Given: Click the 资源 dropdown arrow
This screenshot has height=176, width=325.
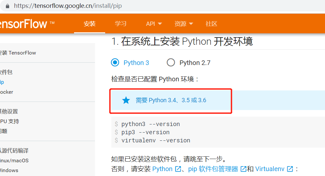Looking at the screenshot, I should point(191,24).
